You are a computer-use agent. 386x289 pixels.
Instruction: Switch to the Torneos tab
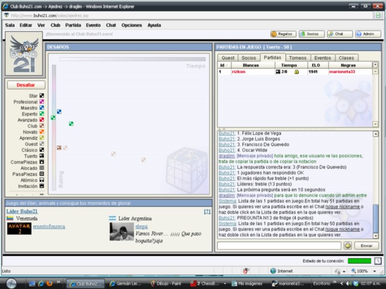pos(297,58)
